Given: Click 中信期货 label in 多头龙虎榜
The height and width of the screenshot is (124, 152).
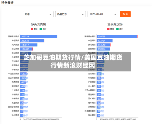Looking at the screenshot, I should (16, 40).
